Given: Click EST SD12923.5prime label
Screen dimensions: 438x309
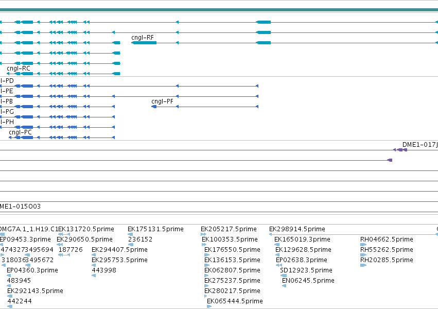Looking at the screenshot, I should (x=306, y=270).
